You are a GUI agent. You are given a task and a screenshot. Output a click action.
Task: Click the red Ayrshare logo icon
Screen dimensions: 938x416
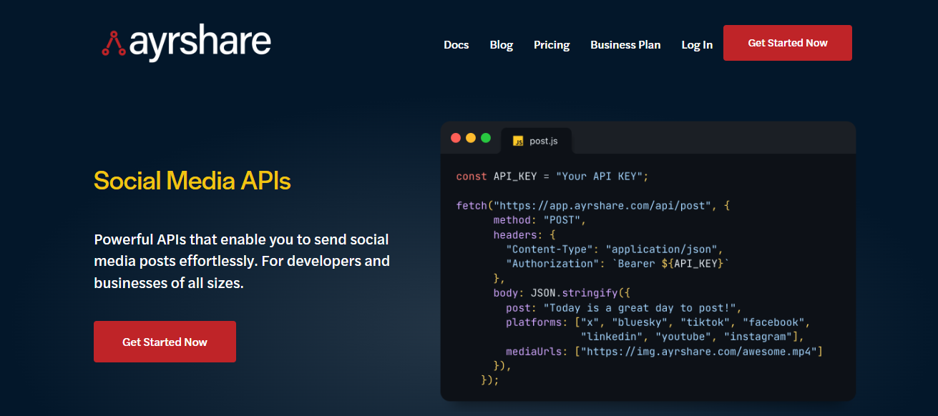point(113,44)
